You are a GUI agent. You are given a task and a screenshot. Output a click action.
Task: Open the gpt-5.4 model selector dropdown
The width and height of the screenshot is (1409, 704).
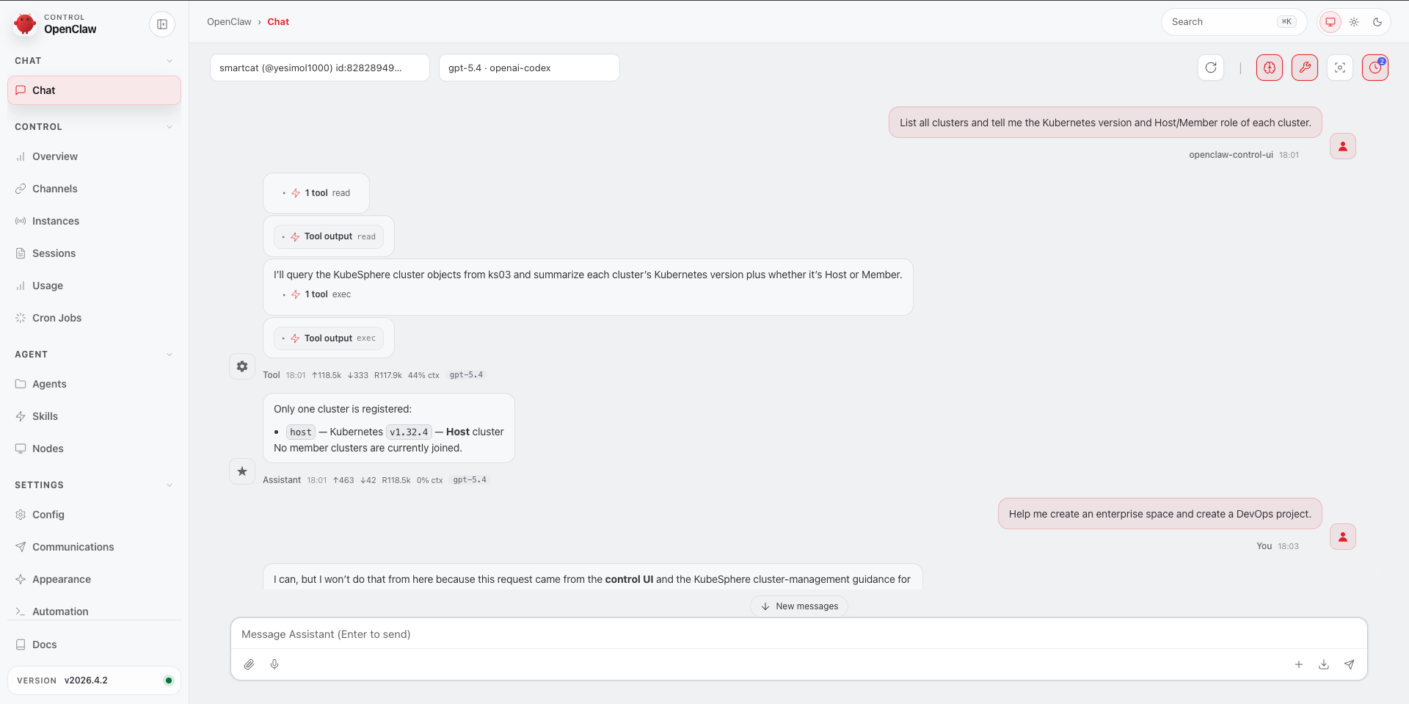[528, 68]
